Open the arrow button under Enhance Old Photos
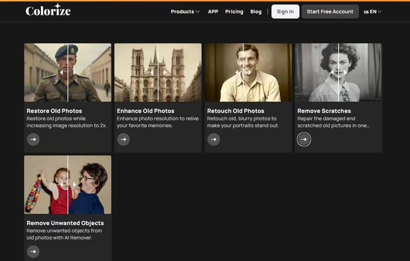This screenshot has width=410, height=261. click(x=124, y=139)
